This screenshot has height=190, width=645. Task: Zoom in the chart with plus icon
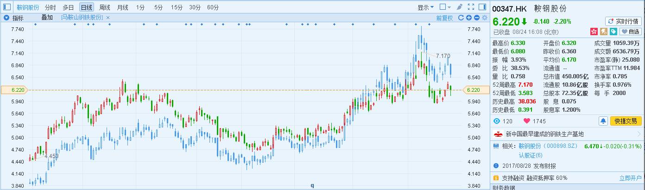(x=469, y=18)
